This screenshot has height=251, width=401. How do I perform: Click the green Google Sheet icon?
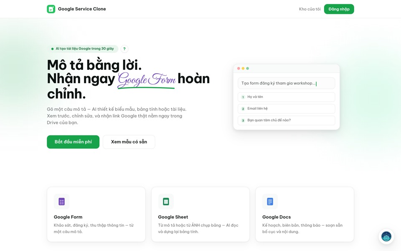[166, 202]
